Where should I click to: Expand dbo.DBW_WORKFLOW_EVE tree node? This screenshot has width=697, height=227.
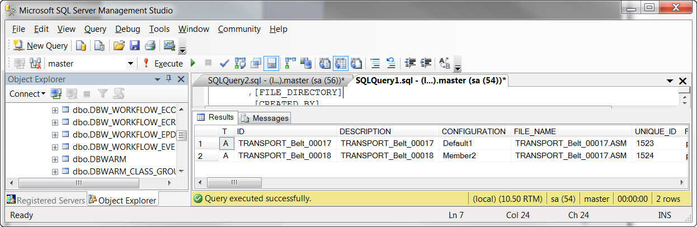pyautogui.click(x=55, y=147)
